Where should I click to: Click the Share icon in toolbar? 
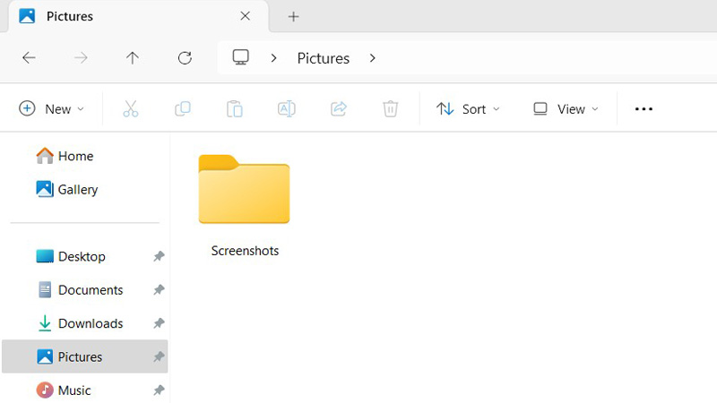[339, 109]
